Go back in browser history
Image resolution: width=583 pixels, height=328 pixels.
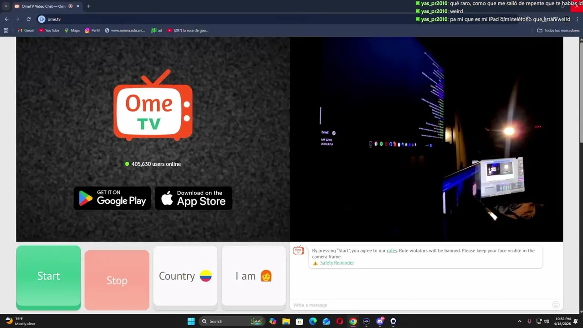point(6,19)
